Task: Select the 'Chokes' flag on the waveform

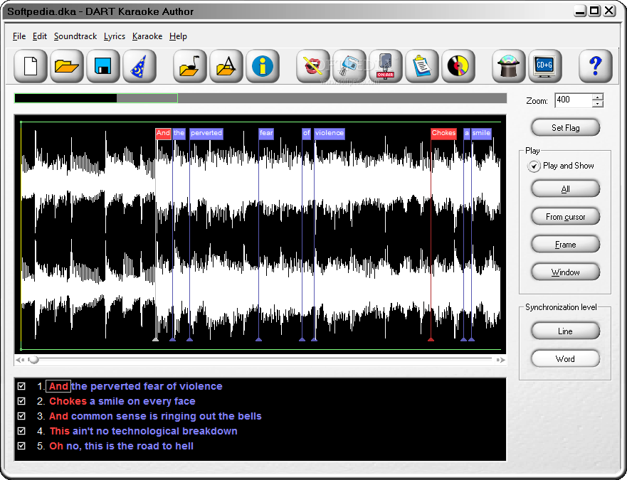Action: (x=443, y=133)
